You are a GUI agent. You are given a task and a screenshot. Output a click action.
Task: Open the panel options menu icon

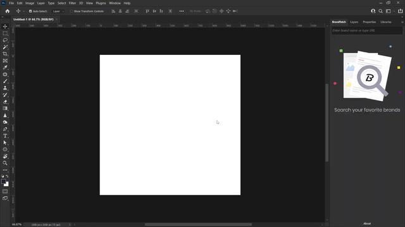(402, 22)
